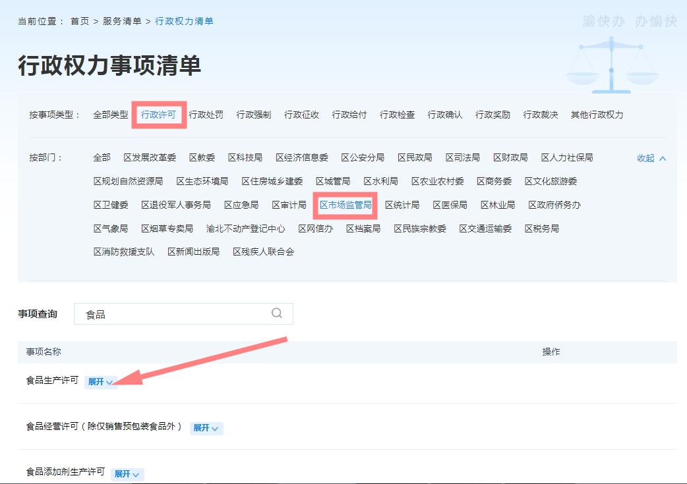This screenshot has width=687, height=484.
Task: Select the 行政许可 type filter
Action: pyautogui.click(x=158, y=115)
